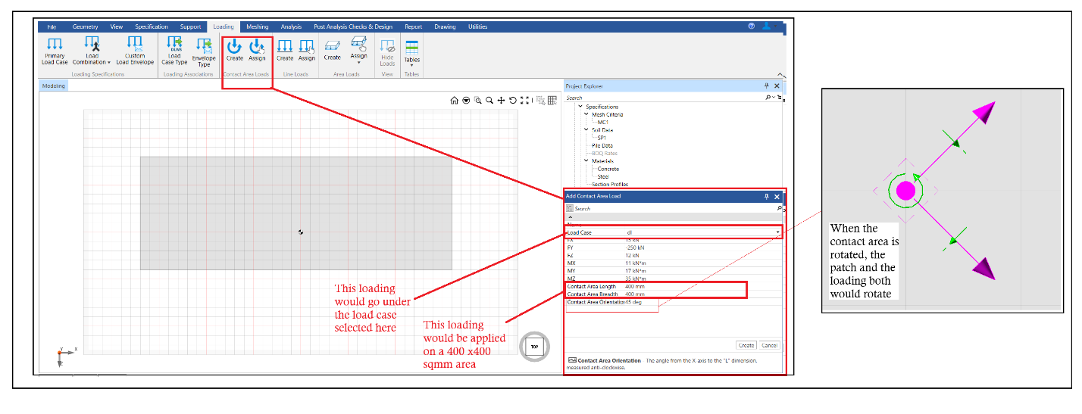
Task: Collapse the Soil Data tree node
Action: (586, 129)
